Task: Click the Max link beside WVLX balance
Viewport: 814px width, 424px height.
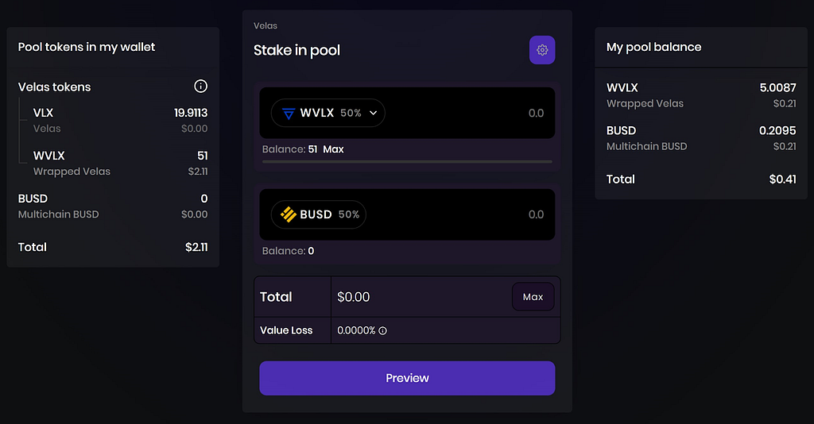Action: (x=333, y=149)
